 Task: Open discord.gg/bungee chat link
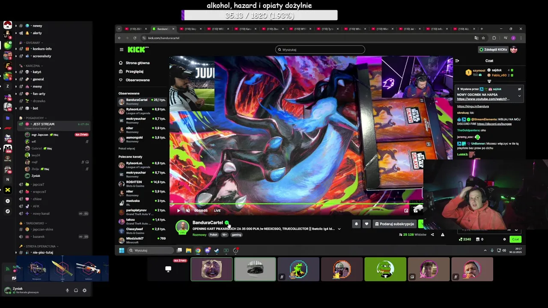[x=494, y=124]
